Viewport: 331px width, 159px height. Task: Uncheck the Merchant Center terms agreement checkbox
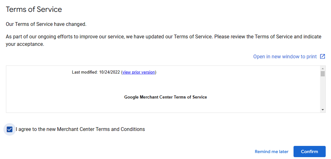click(9, 129)
